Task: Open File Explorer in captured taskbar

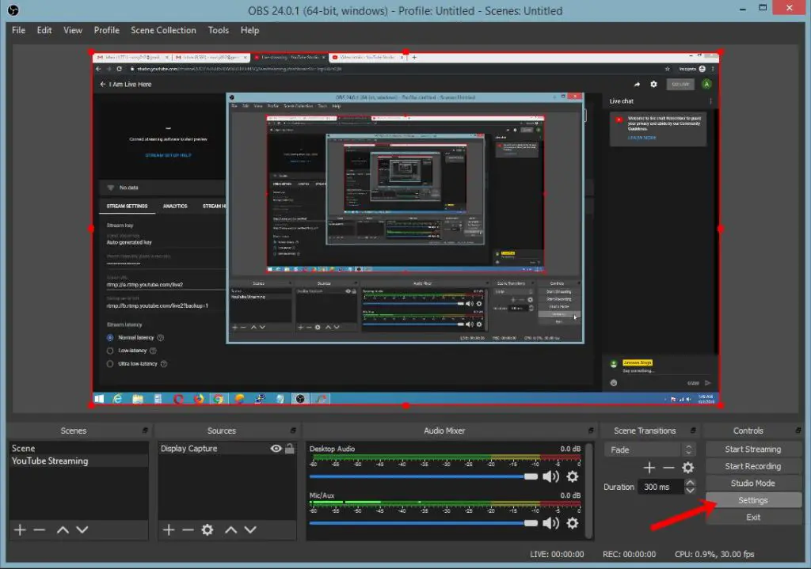Action: pos(138,398)
